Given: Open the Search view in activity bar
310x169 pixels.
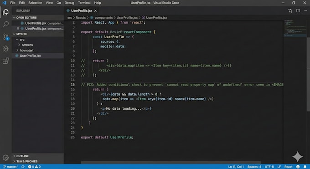Looking at the screenshot, I should (5, 24).
